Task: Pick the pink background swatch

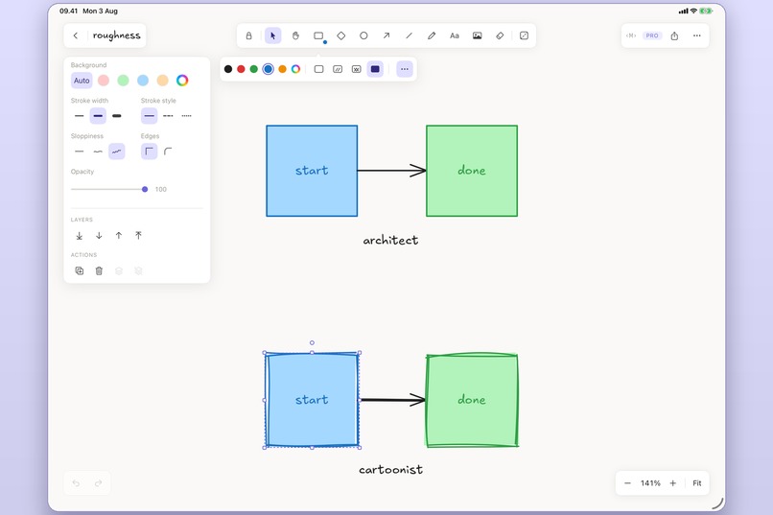Action: tap(104, 81)
